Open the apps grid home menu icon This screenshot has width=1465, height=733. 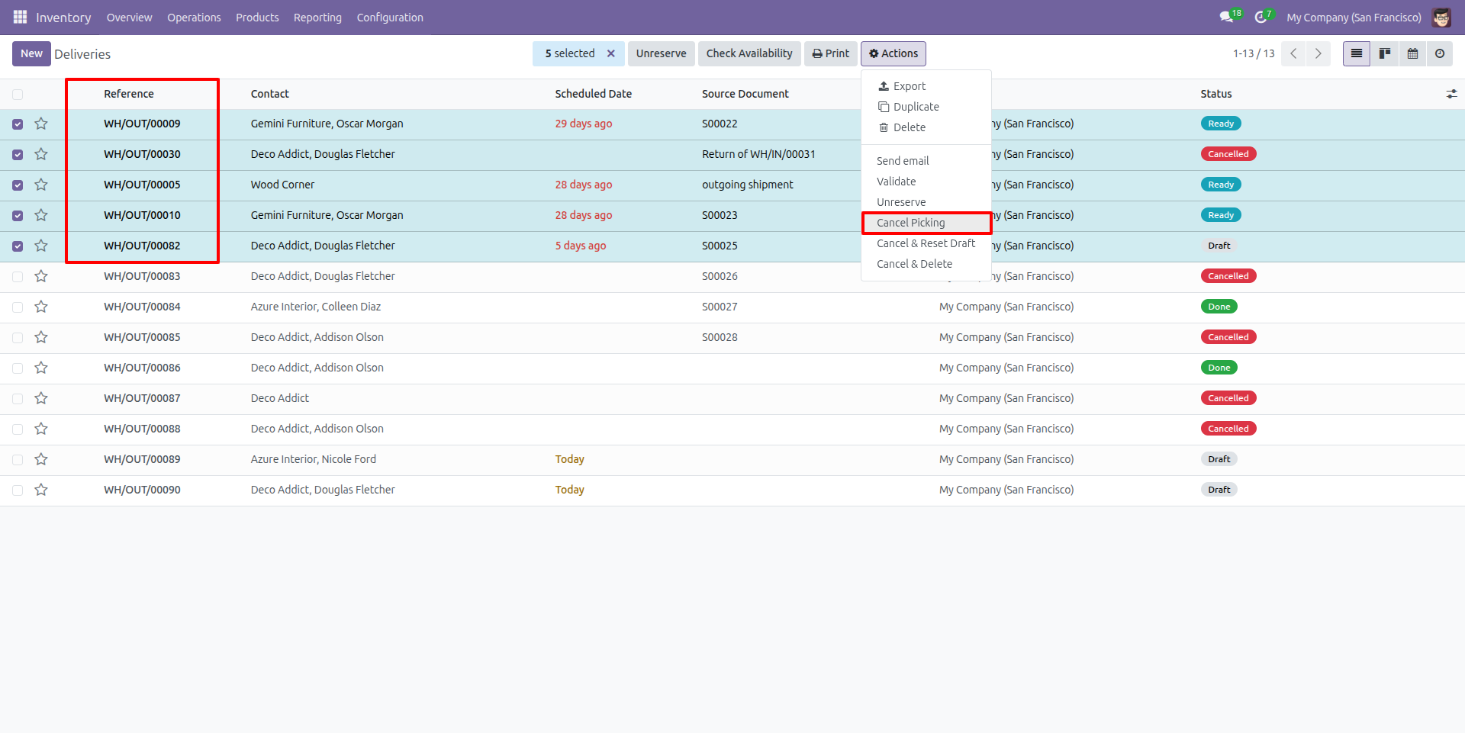pyautogui.click(x=21, y=17)
